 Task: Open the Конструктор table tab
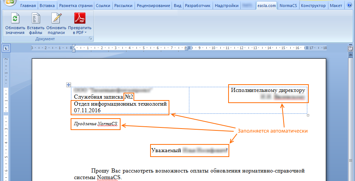[x=313, y=6]
